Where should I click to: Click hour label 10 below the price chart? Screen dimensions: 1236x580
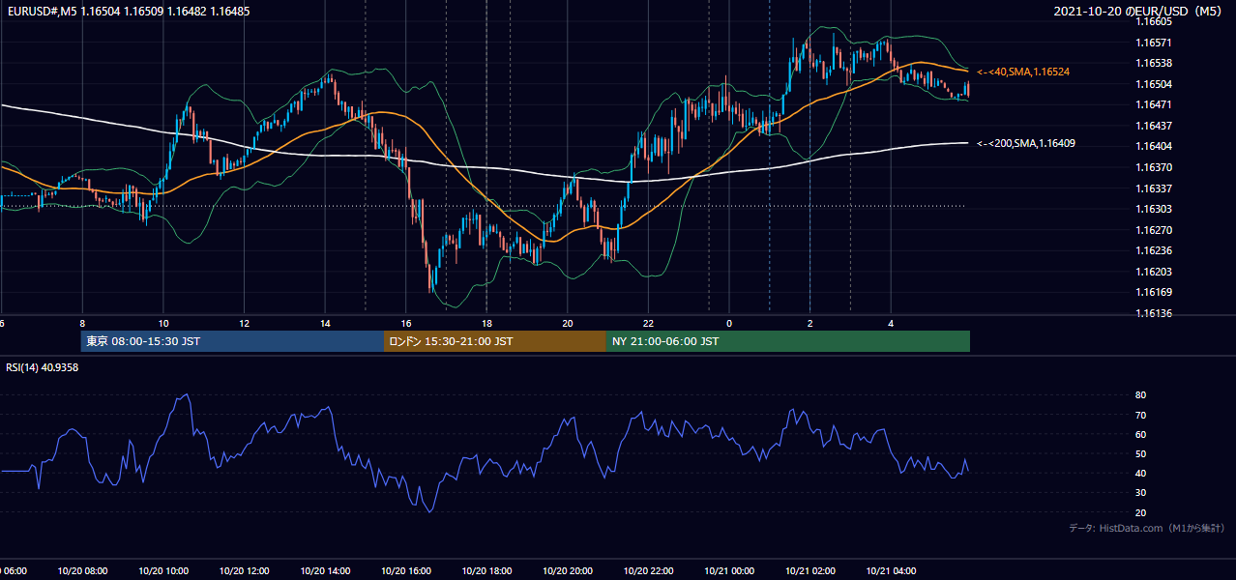pos(163,323)
